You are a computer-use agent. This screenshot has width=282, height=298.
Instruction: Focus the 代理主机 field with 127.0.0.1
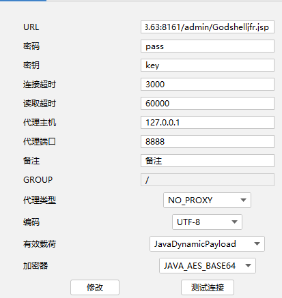(x=208, y=123)
